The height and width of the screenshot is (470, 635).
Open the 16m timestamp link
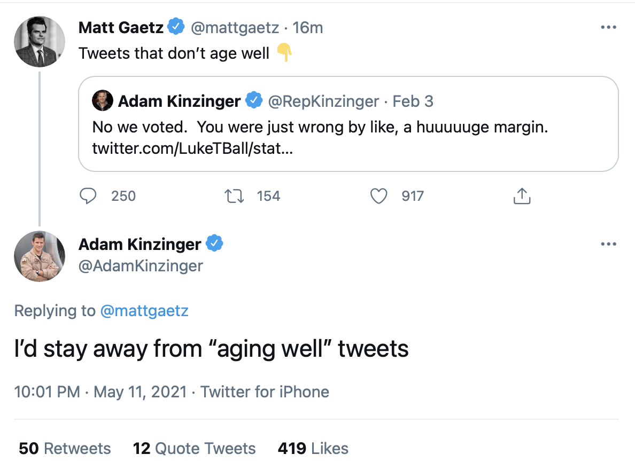tap(308, 28)
